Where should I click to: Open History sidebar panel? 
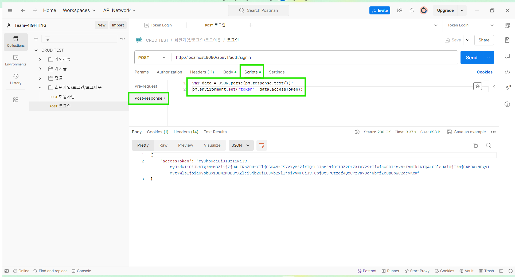pyautogui.click(x=16, y=79)
